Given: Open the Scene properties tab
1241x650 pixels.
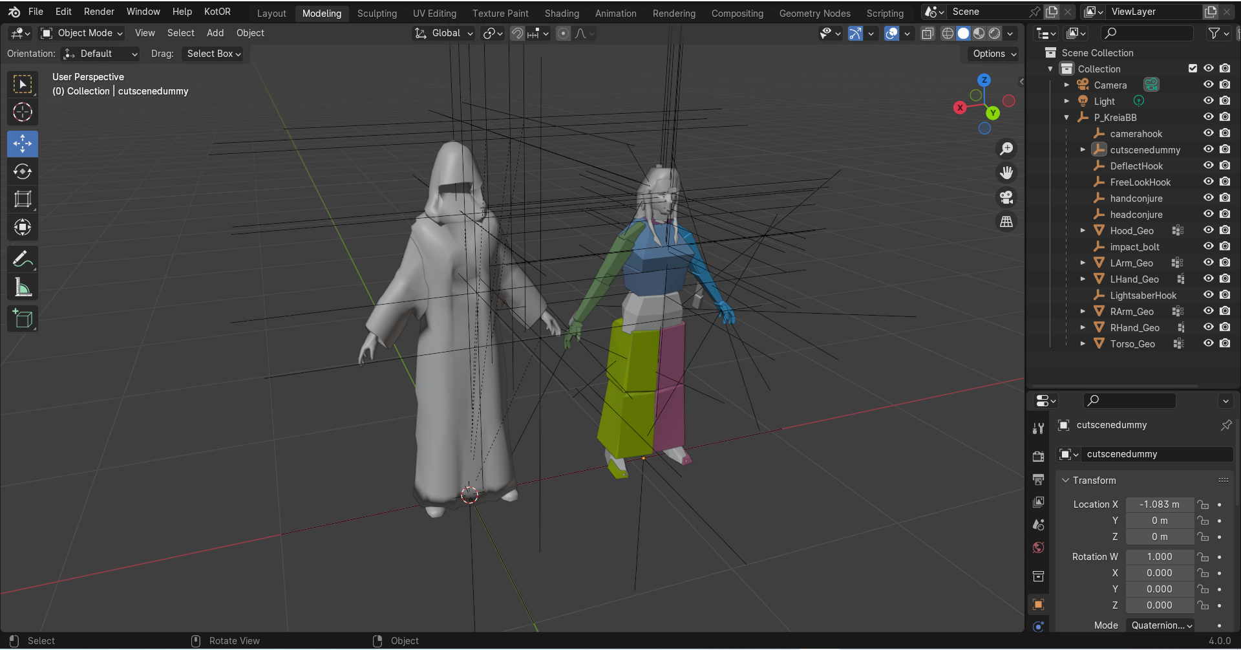Looking at the screenshot, I should [1038, 525].
